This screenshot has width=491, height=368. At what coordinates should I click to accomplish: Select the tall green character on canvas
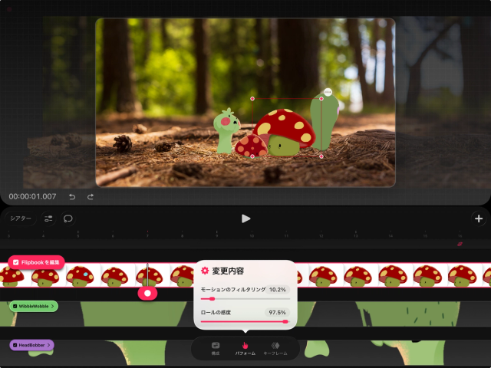(325, 122)
